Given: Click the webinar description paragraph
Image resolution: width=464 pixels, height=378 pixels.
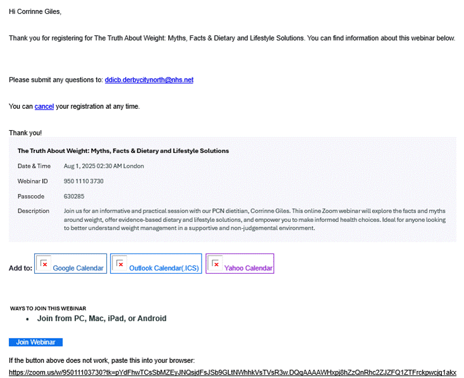Looking at the screenshot, I should (x=255, y=219).
